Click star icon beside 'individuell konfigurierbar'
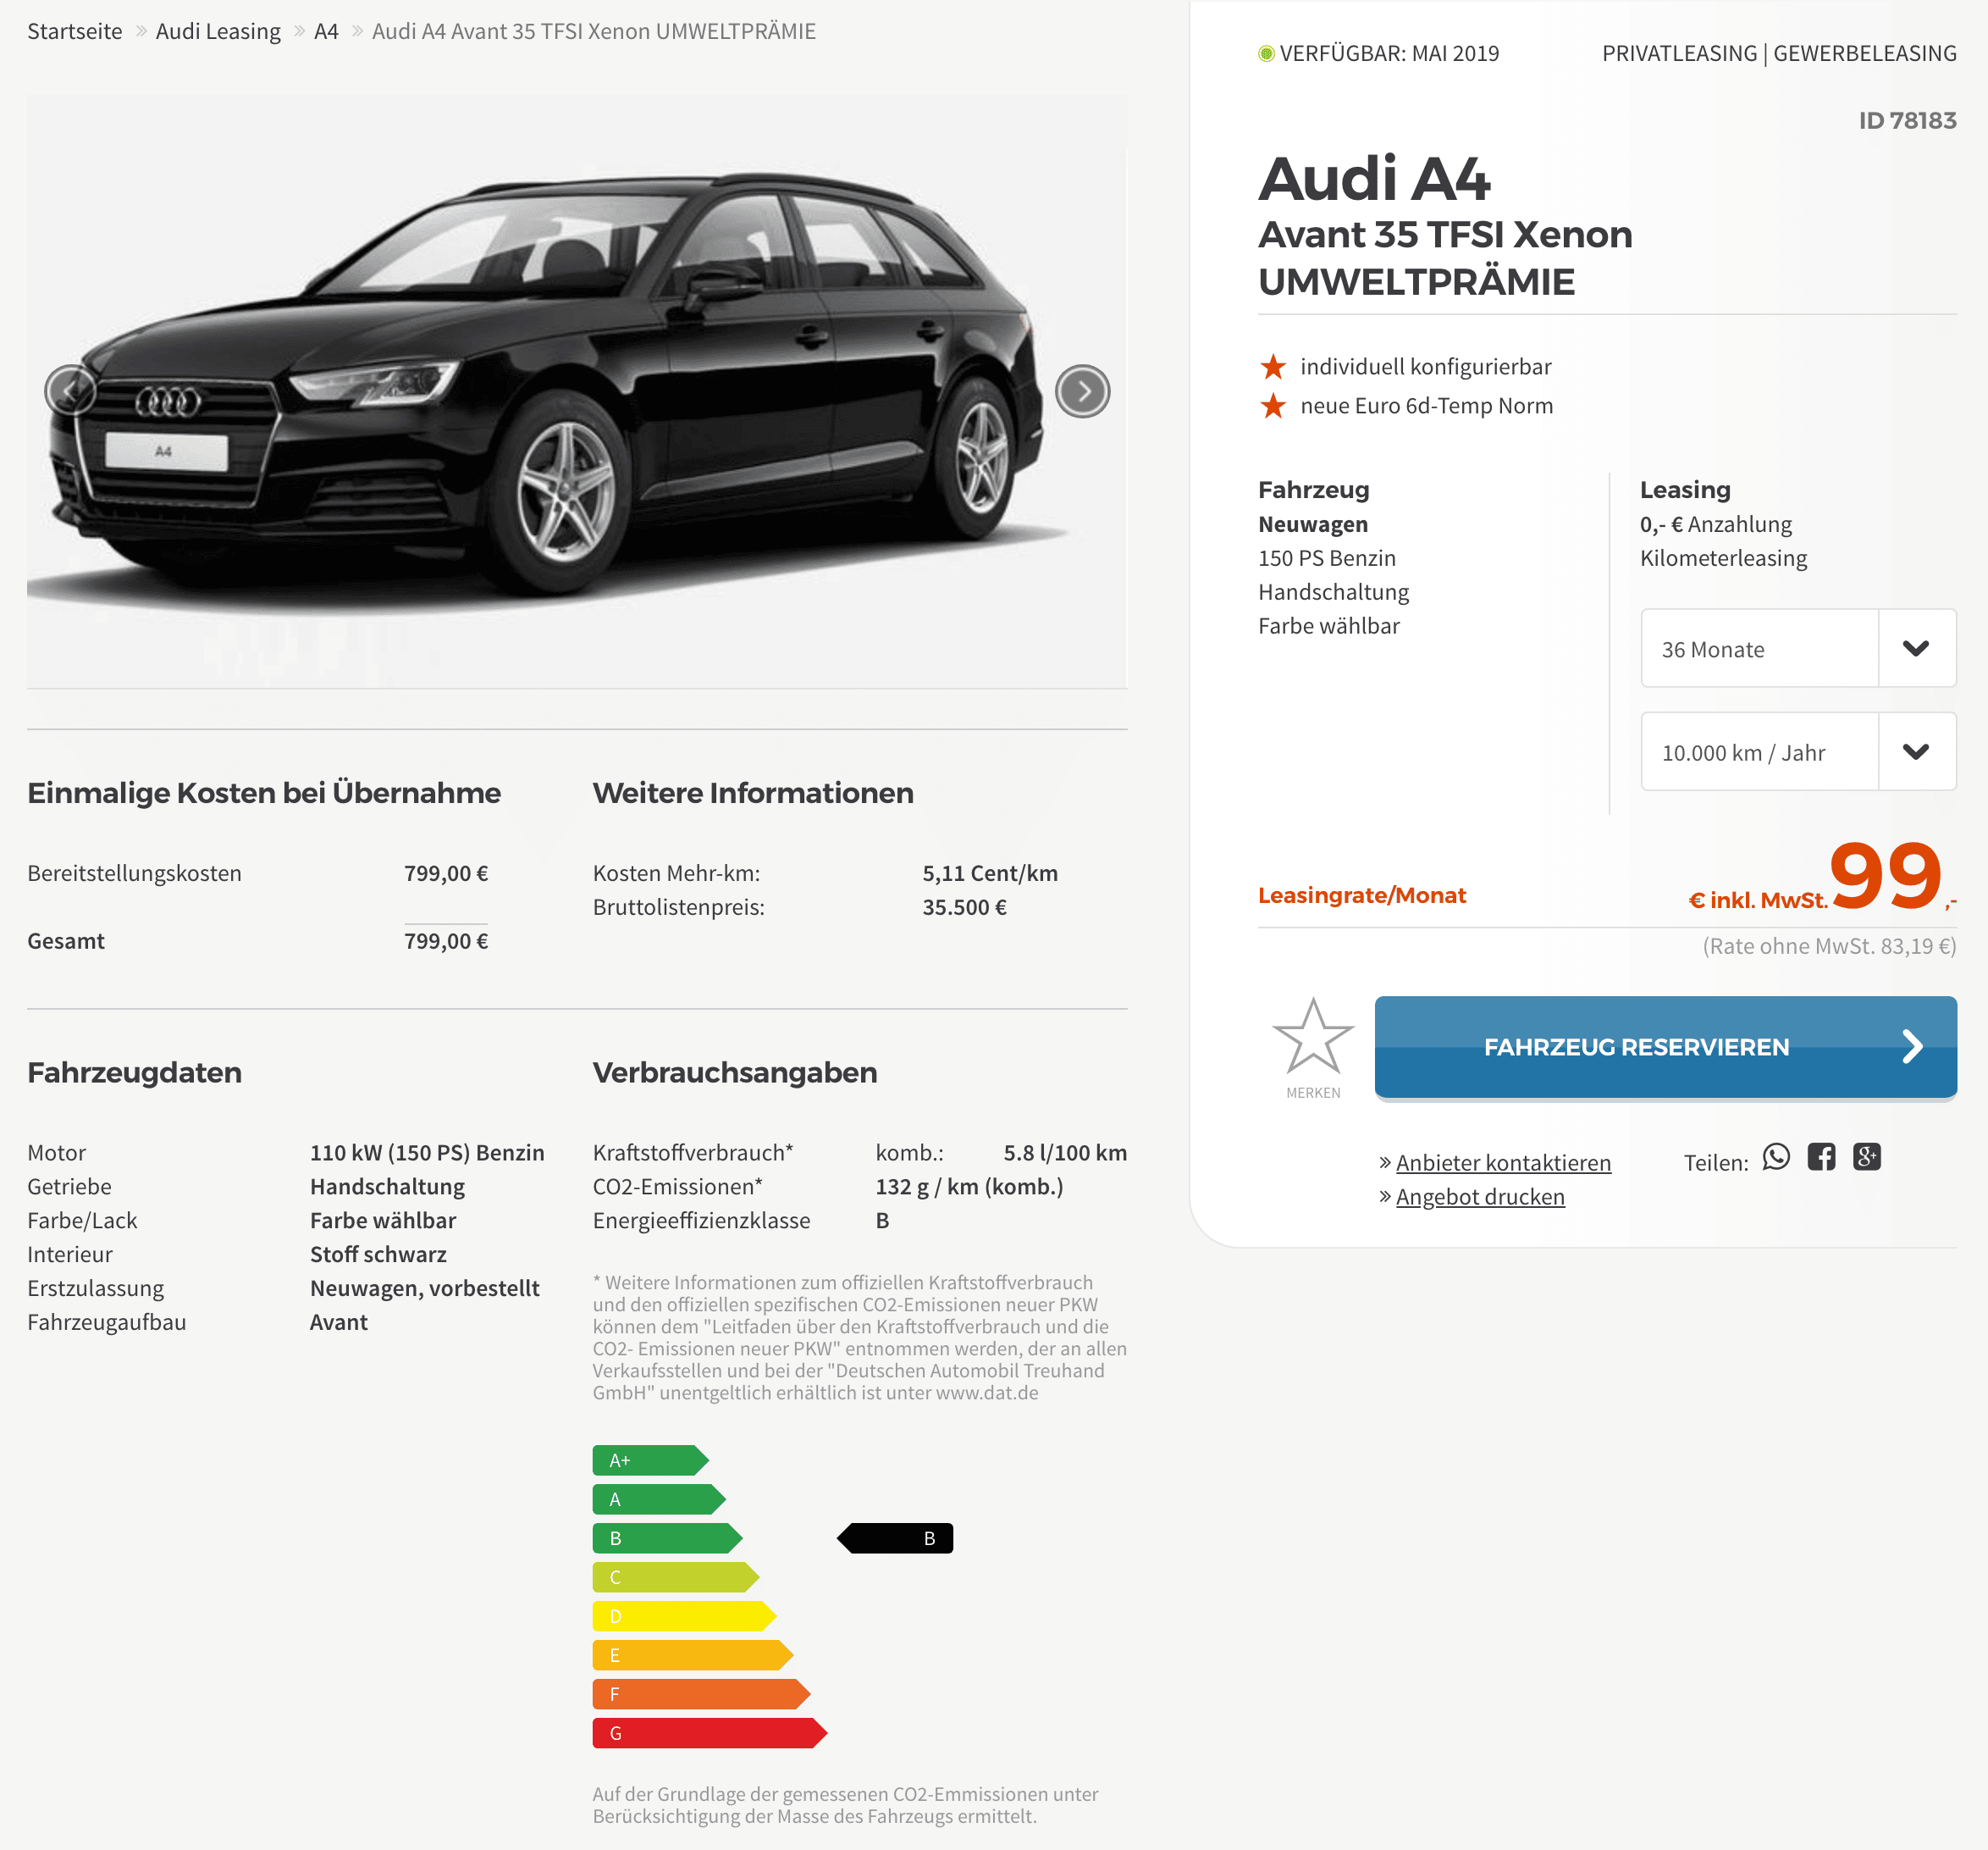Screen dimensions: 1988x1850 click(1273, 367)
